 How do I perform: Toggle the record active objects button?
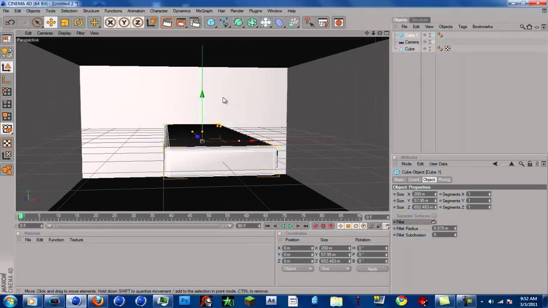(x=316, y=226)
